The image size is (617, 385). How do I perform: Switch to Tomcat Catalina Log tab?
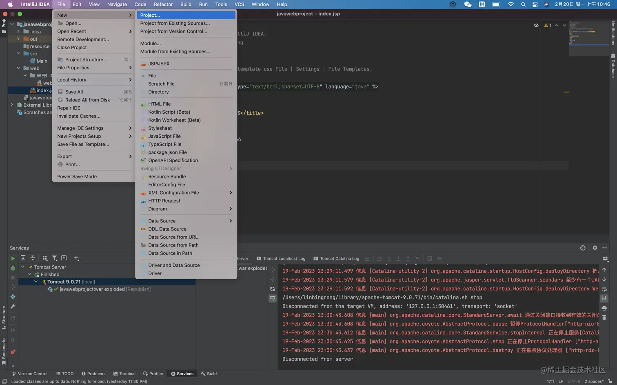pyautogui.click(x=336, y=259)
